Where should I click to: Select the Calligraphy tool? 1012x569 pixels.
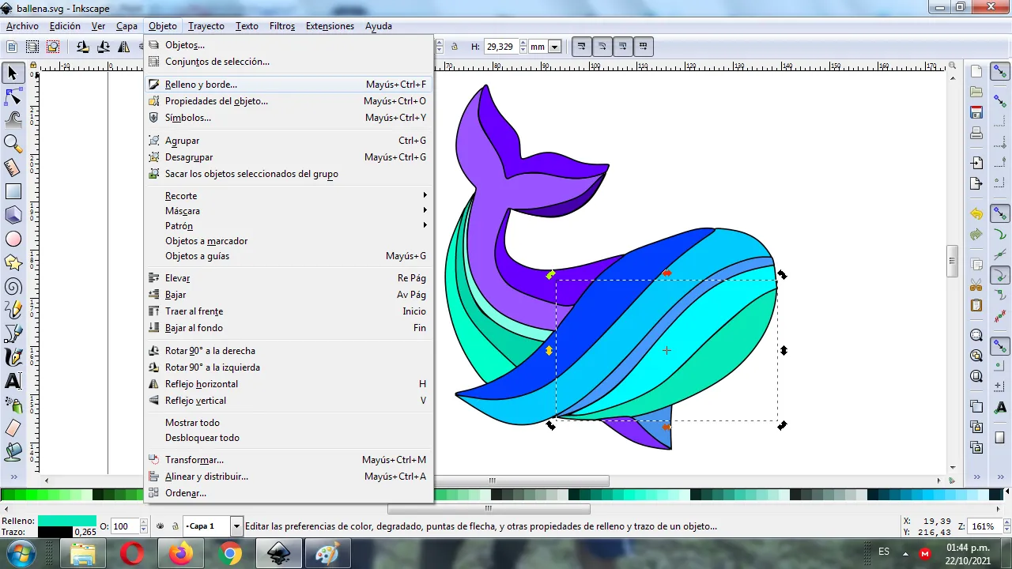(13, 356)
